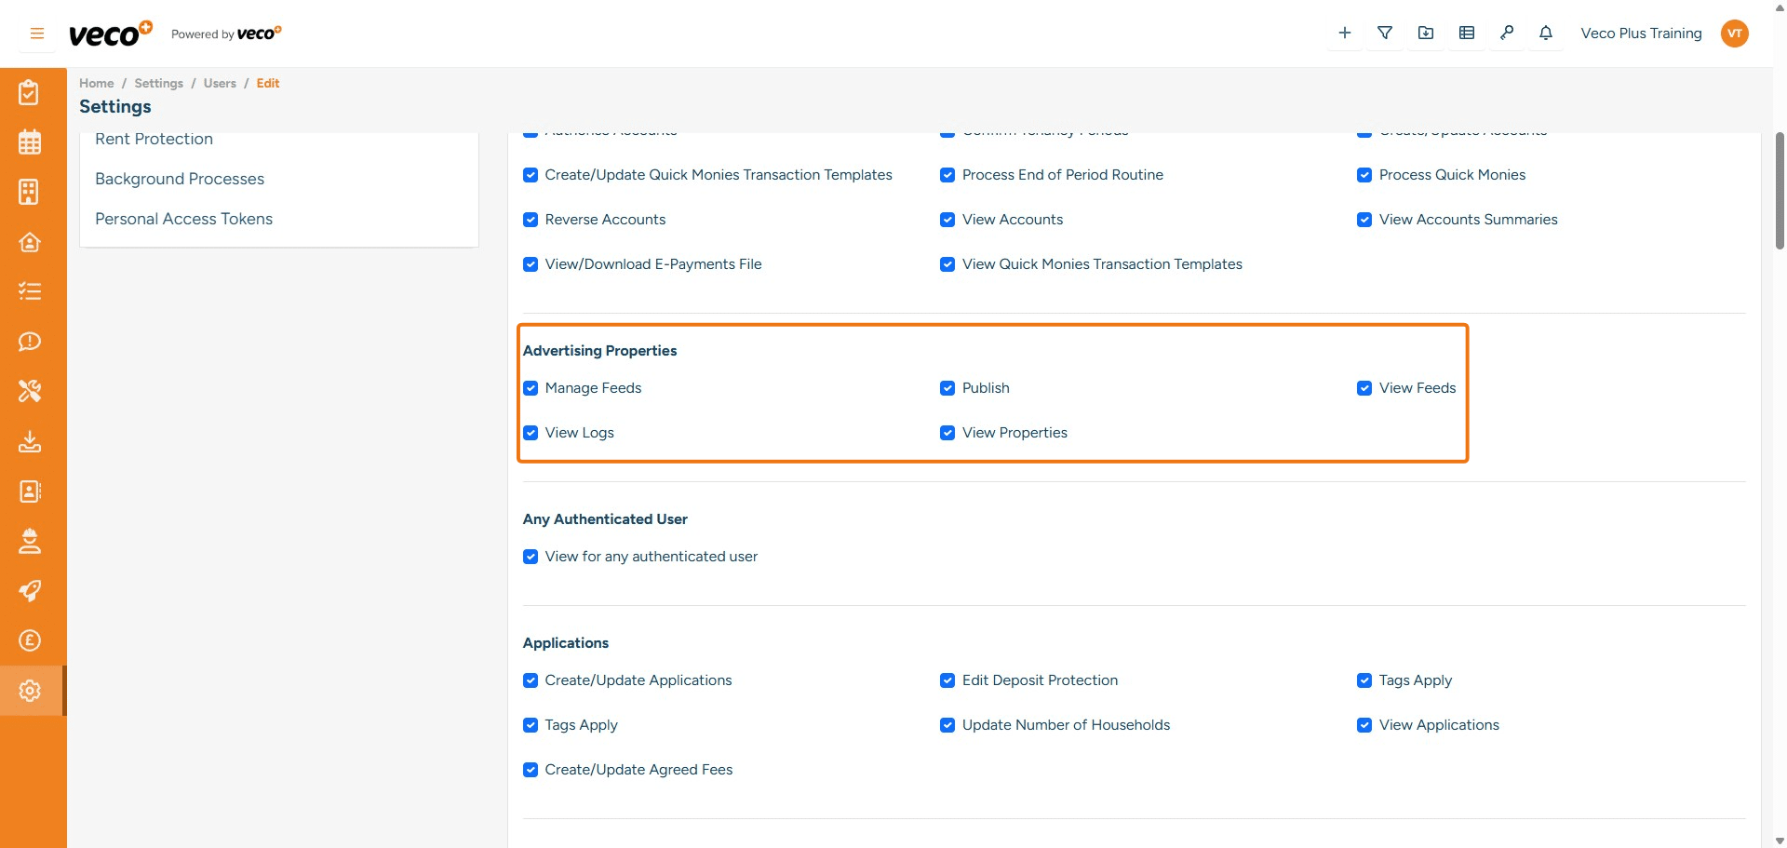1787x848 pixels.
Task: Click the notifications bell icon
Action: click(1546, 34)
